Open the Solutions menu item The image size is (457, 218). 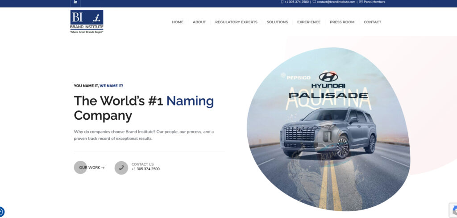coord(277,22)
